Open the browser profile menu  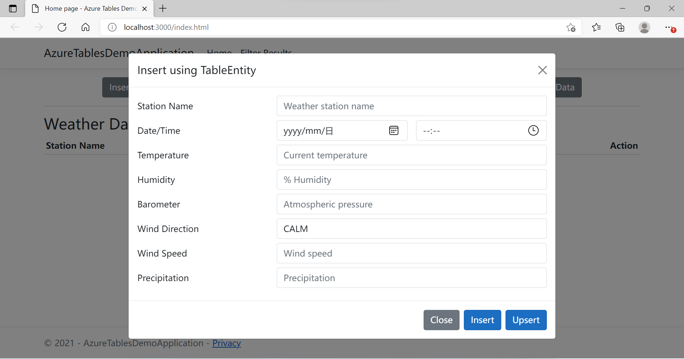pyautogui.click(x=644, y=27)
